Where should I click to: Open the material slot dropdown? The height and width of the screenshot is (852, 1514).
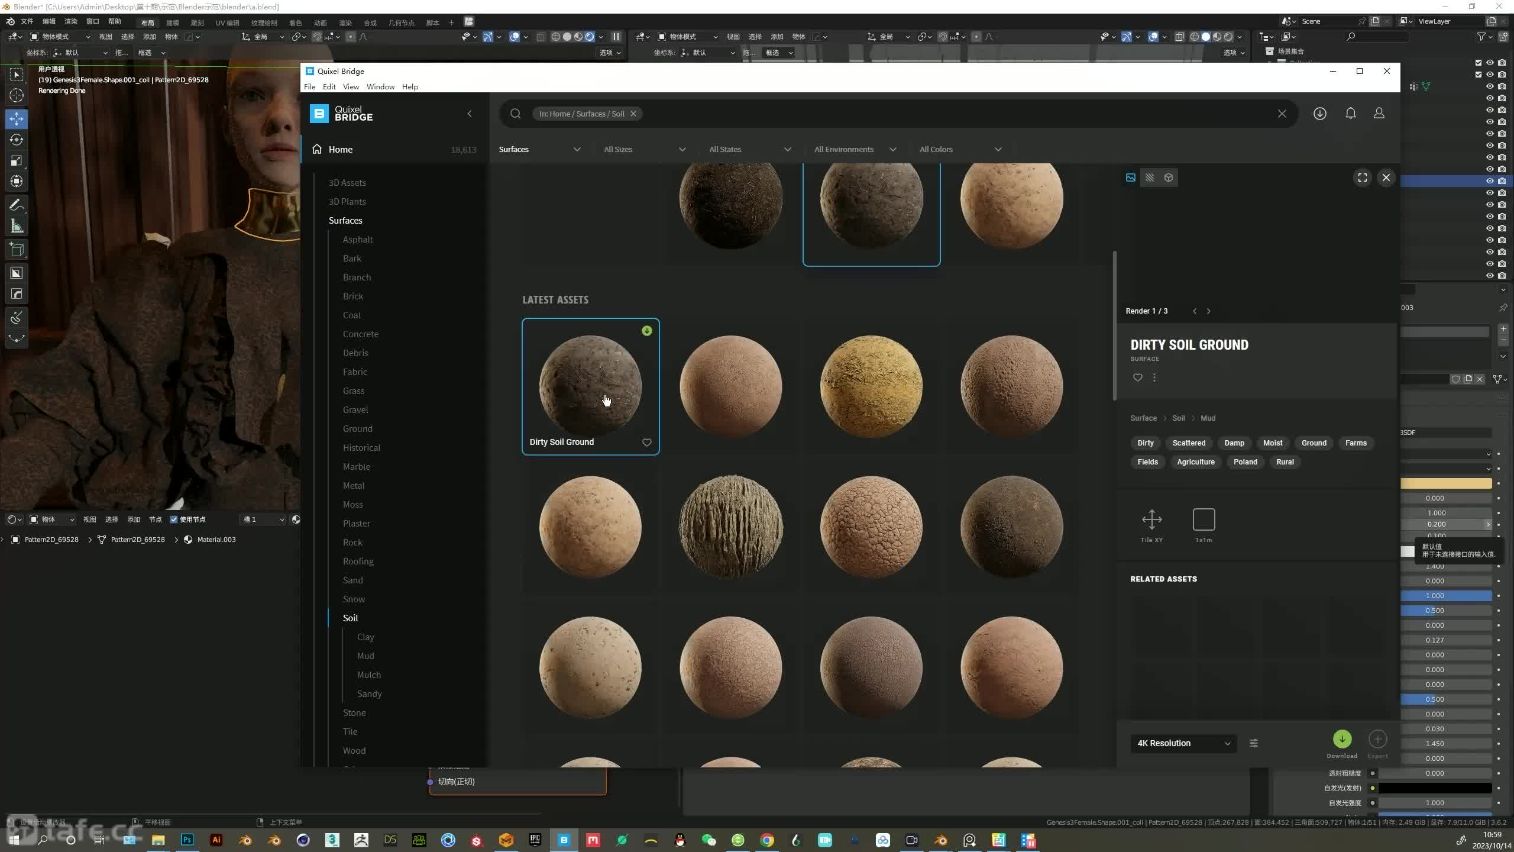click(263, 519)
